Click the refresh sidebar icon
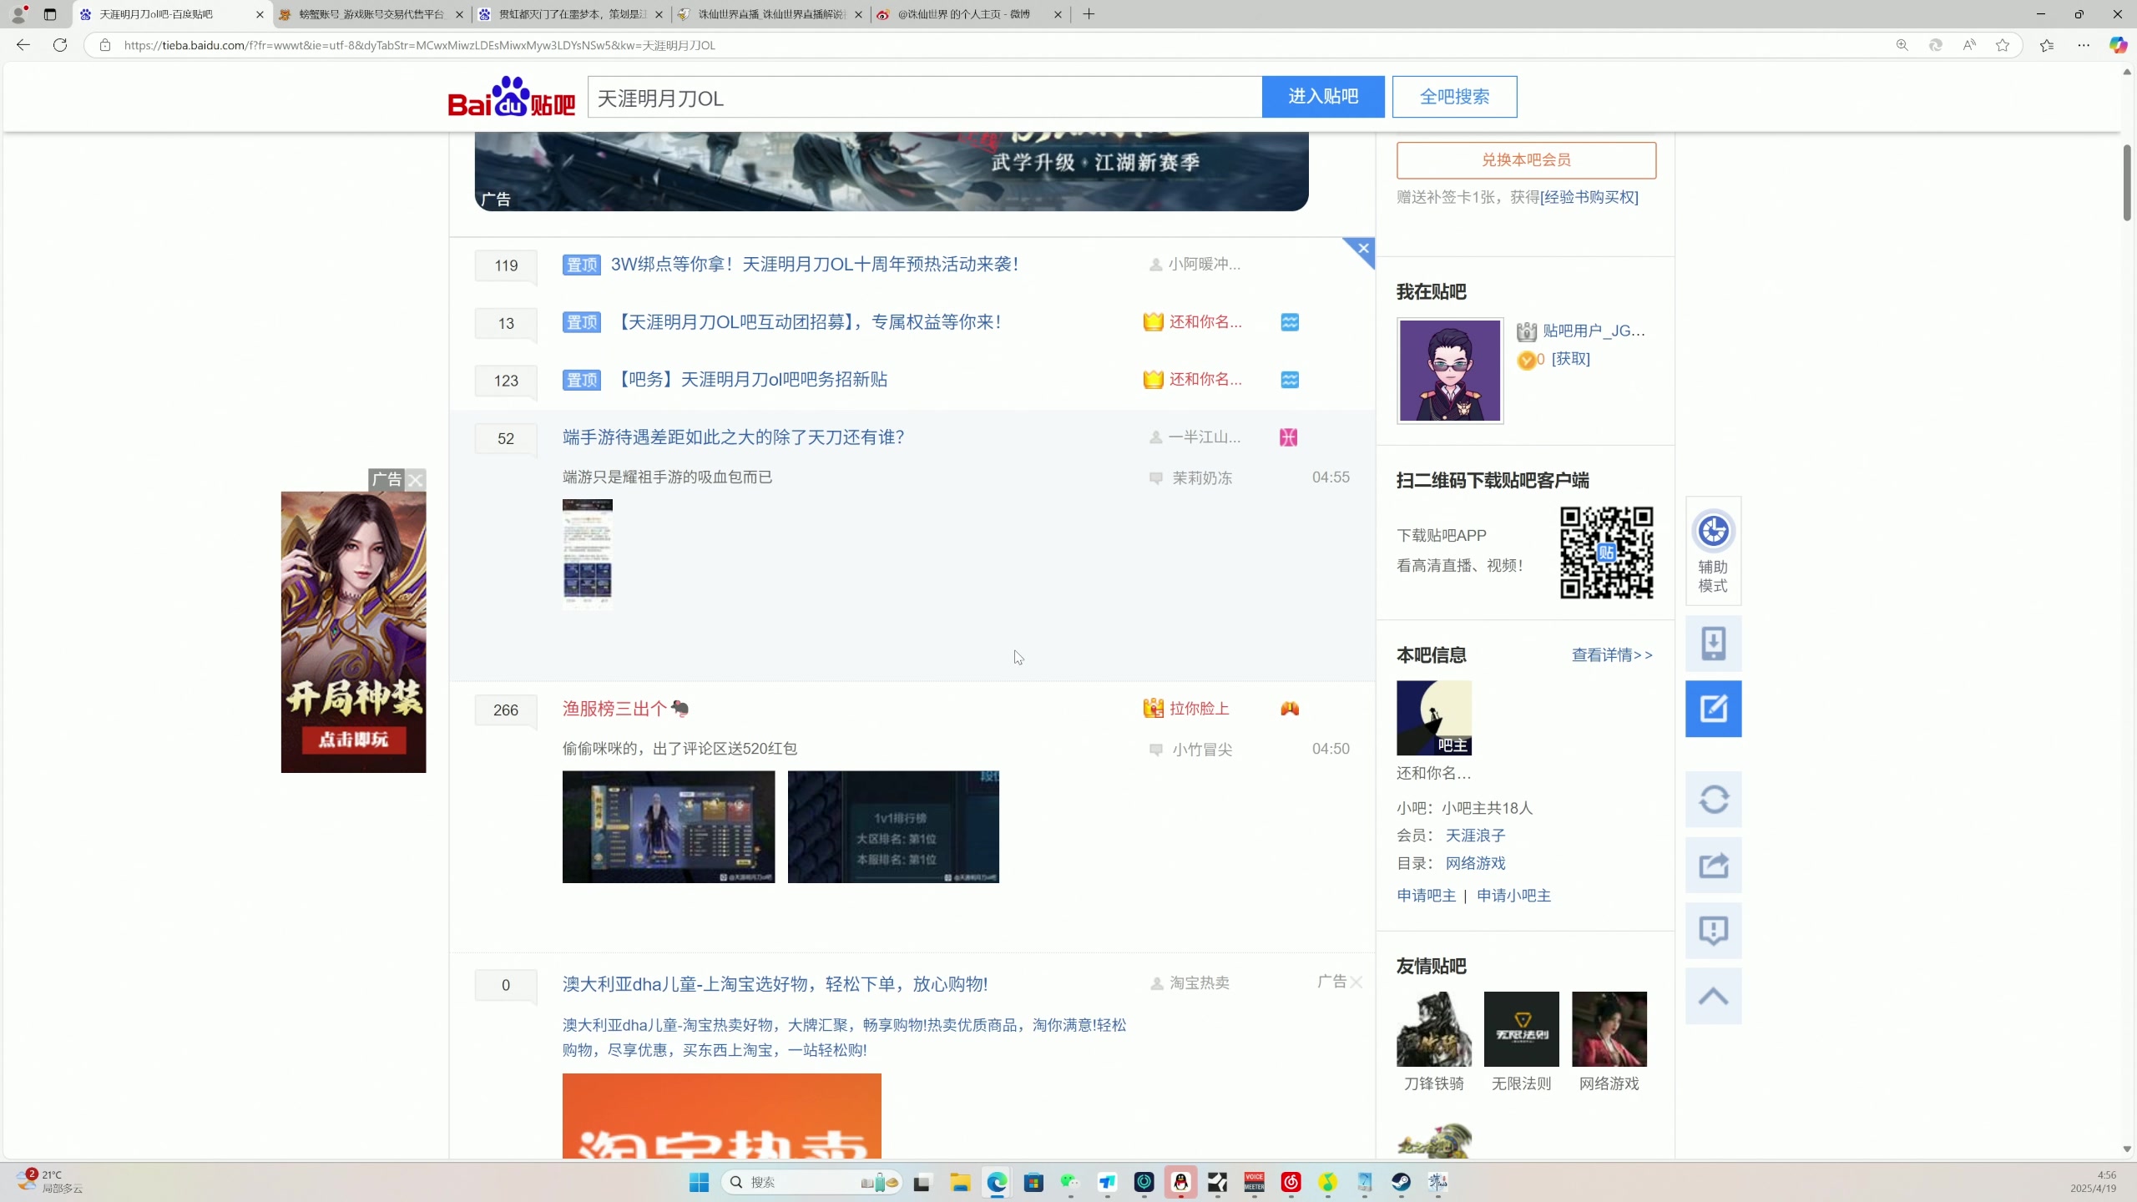Image resolution: width=2137 pixels, height=1202 pixels. click(1713, 800)
